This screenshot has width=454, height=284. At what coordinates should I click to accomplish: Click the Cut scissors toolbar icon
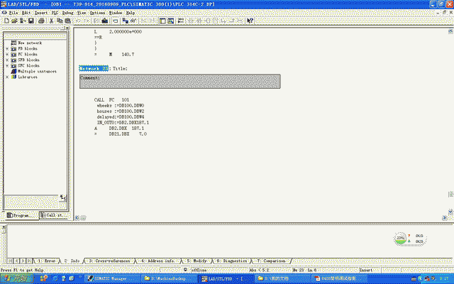[x=52, y=21]
